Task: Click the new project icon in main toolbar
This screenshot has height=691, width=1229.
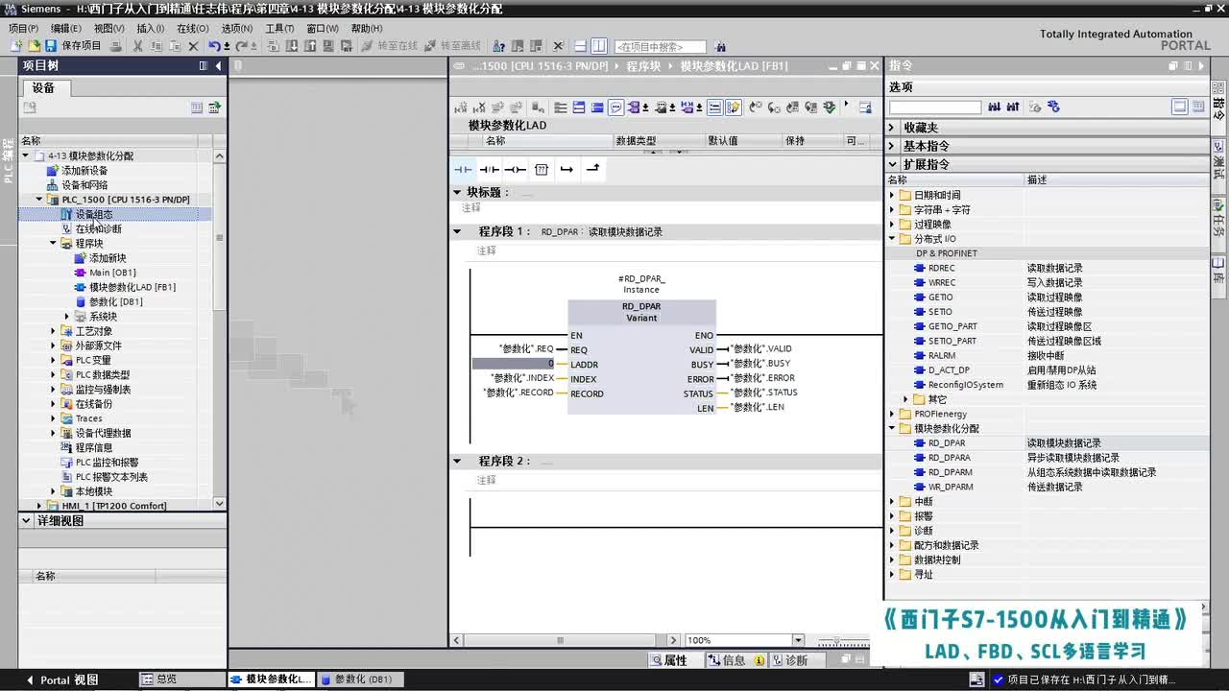Action: pyautogui.click(x=17, y=46)
